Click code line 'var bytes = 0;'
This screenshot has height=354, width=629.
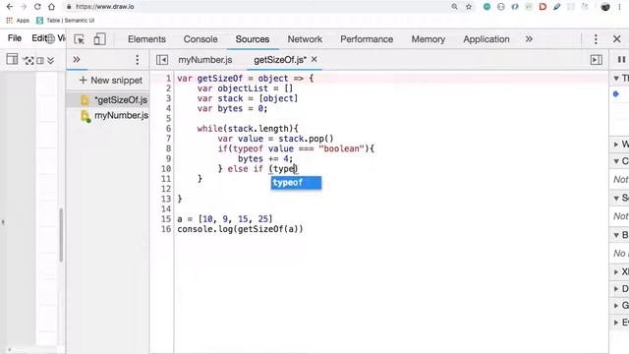coord(232,108)
